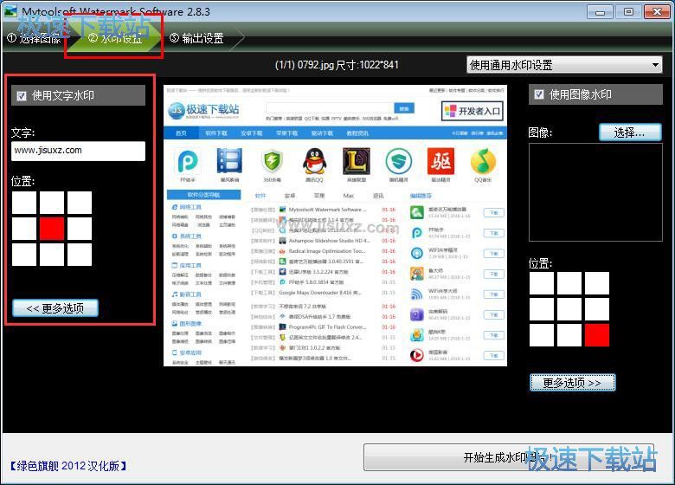Click the 开始生成水印图片 button
Image resolution: width=675 pixels, height=485 pixels.
click(509, 457)
